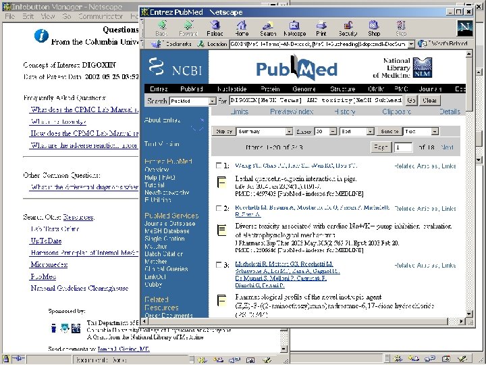
Task: Open the Clipboard tab
Action: 397,112
